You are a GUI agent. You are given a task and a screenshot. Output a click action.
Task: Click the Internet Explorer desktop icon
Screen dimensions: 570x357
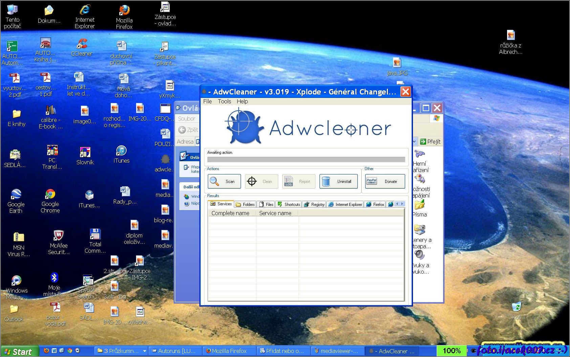point(85,17)
